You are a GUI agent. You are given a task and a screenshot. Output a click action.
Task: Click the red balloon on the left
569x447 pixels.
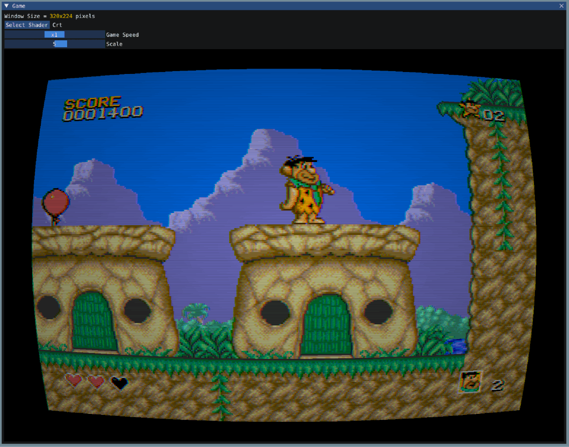(55, 201)
